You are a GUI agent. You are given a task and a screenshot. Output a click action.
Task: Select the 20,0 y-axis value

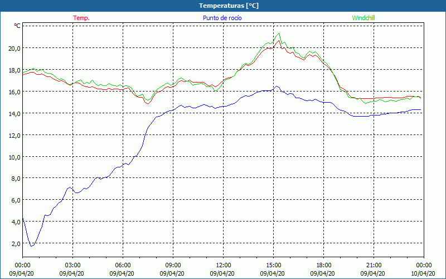[x=14, y=49]
